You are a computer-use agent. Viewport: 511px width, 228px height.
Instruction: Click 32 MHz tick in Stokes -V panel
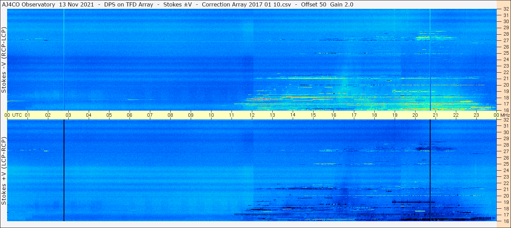(506, 9)
